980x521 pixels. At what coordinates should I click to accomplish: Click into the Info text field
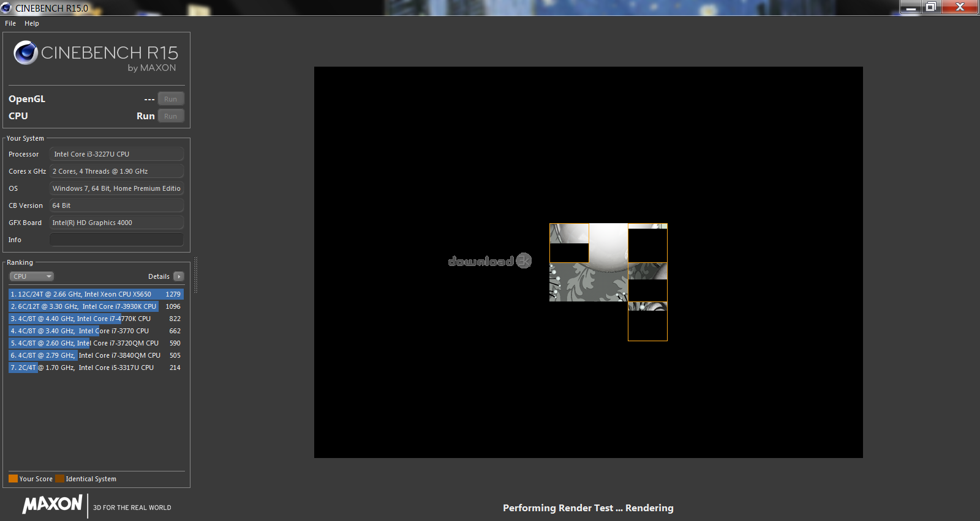(x=116, y=240)
